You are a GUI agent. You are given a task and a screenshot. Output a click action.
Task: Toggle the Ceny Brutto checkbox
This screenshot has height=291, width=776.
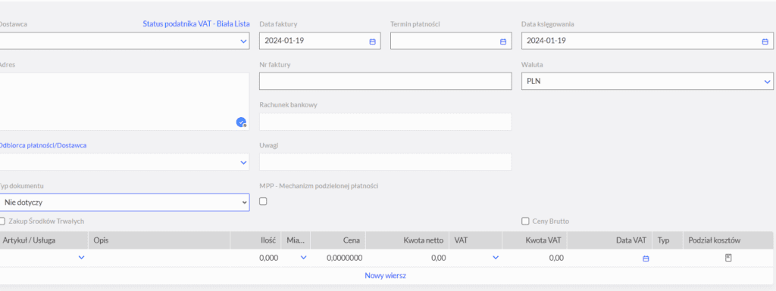coord(525,221)
